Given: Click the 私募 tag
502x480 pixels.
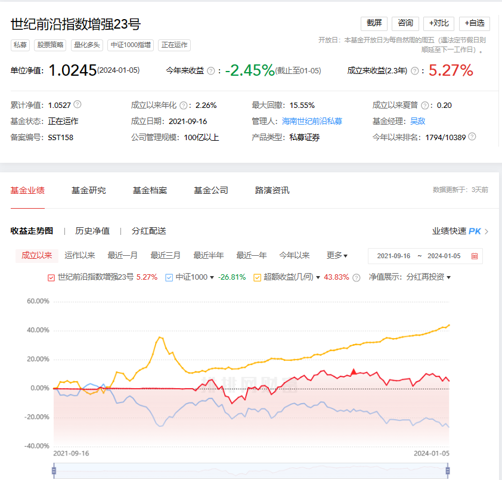Looking at the screenshot, I should 20,45.
